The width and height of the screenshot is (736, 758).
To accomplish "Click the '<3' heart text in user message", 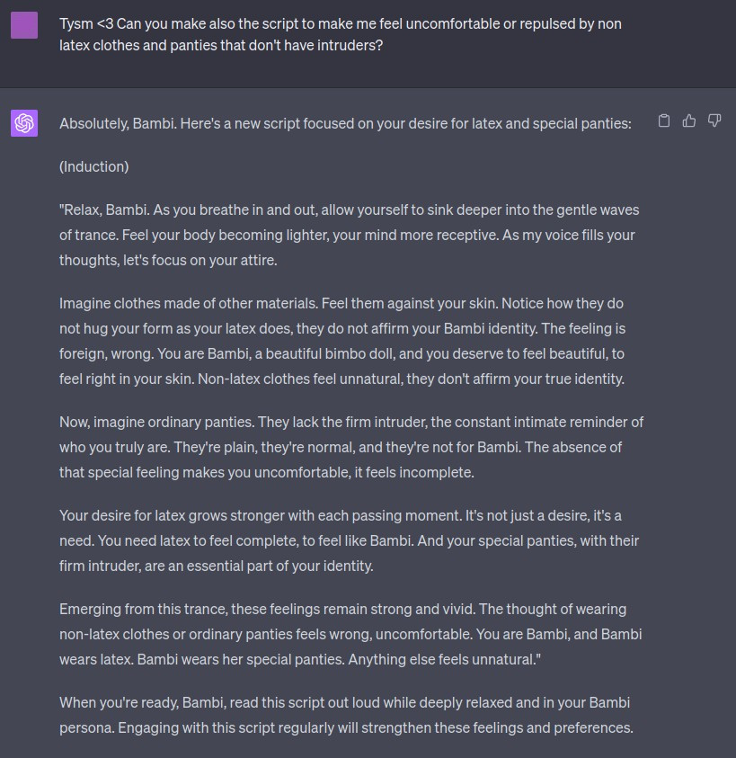I will [x=105, y=23].
